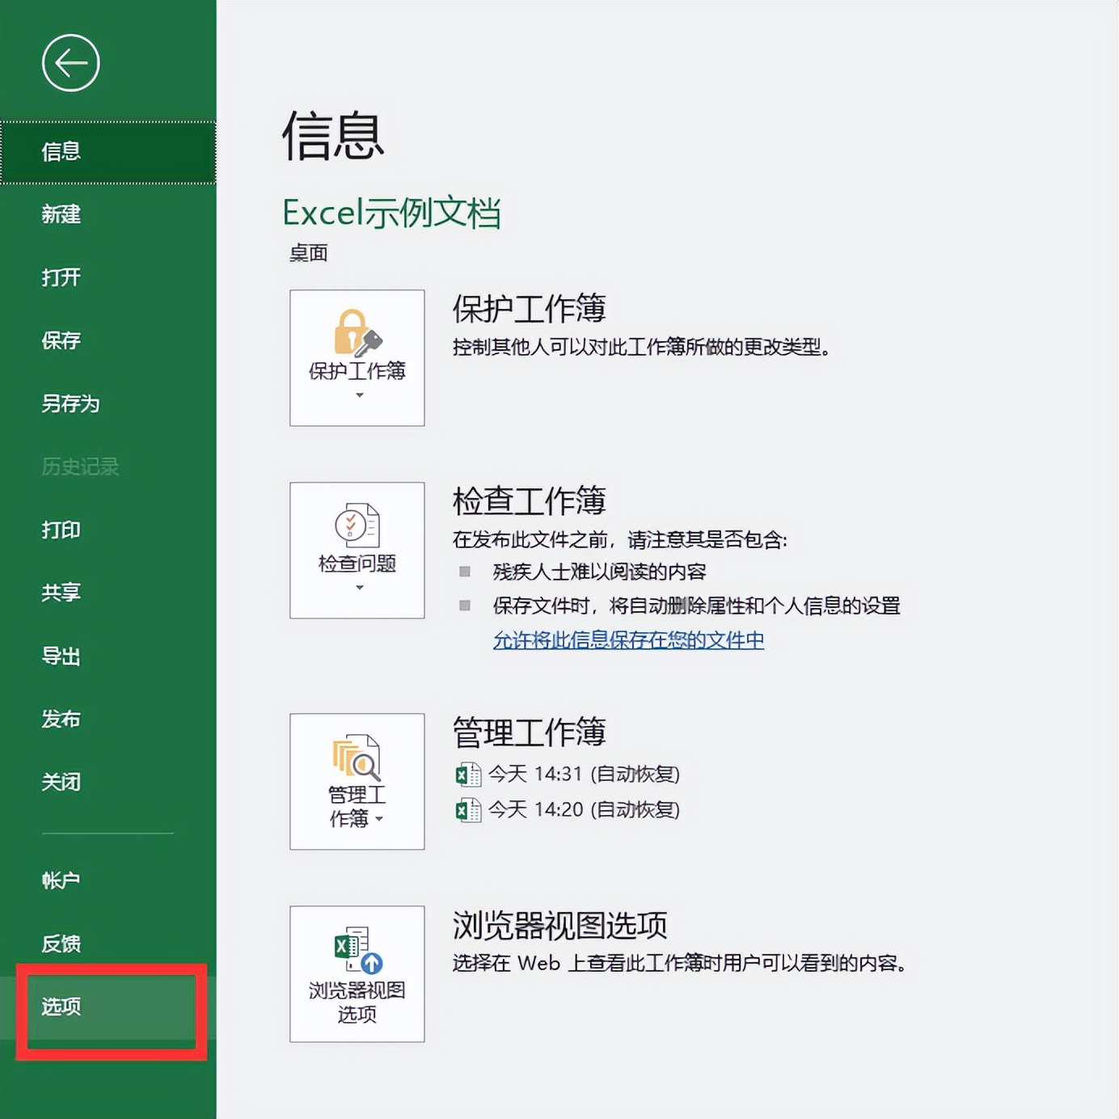The width and height of the screenshot is (1119, 1119).
Task: Open the 打开 menu item
Action: 108,277
